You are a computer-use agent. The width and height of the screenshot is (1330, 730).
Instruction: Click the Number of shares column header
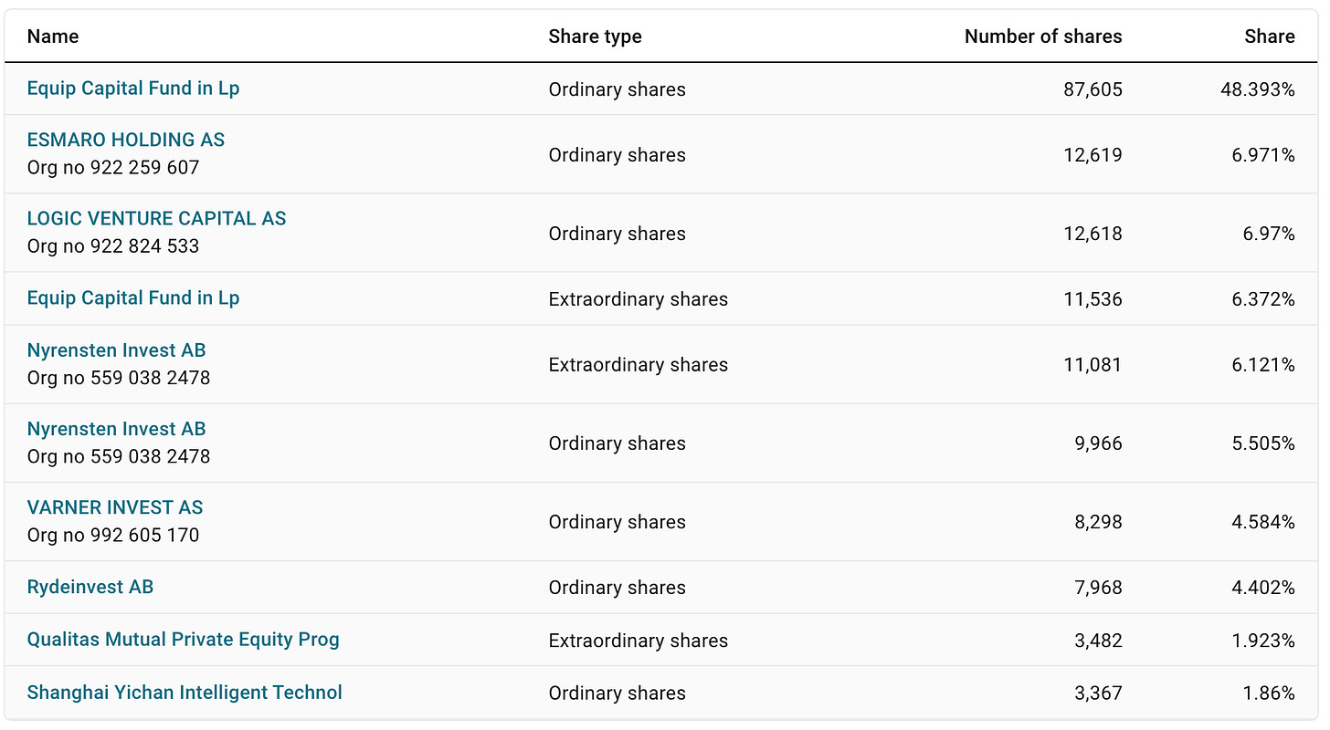point(1043,36)
